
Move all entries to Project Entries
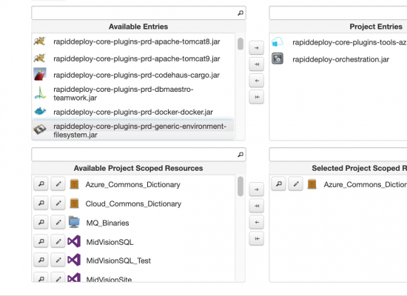click(257, 64)
